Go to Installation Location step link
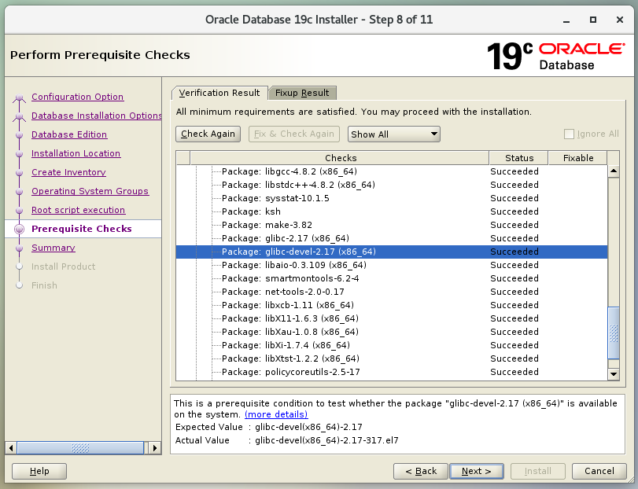Screen dimensions: 638x489 coord(76,153)
